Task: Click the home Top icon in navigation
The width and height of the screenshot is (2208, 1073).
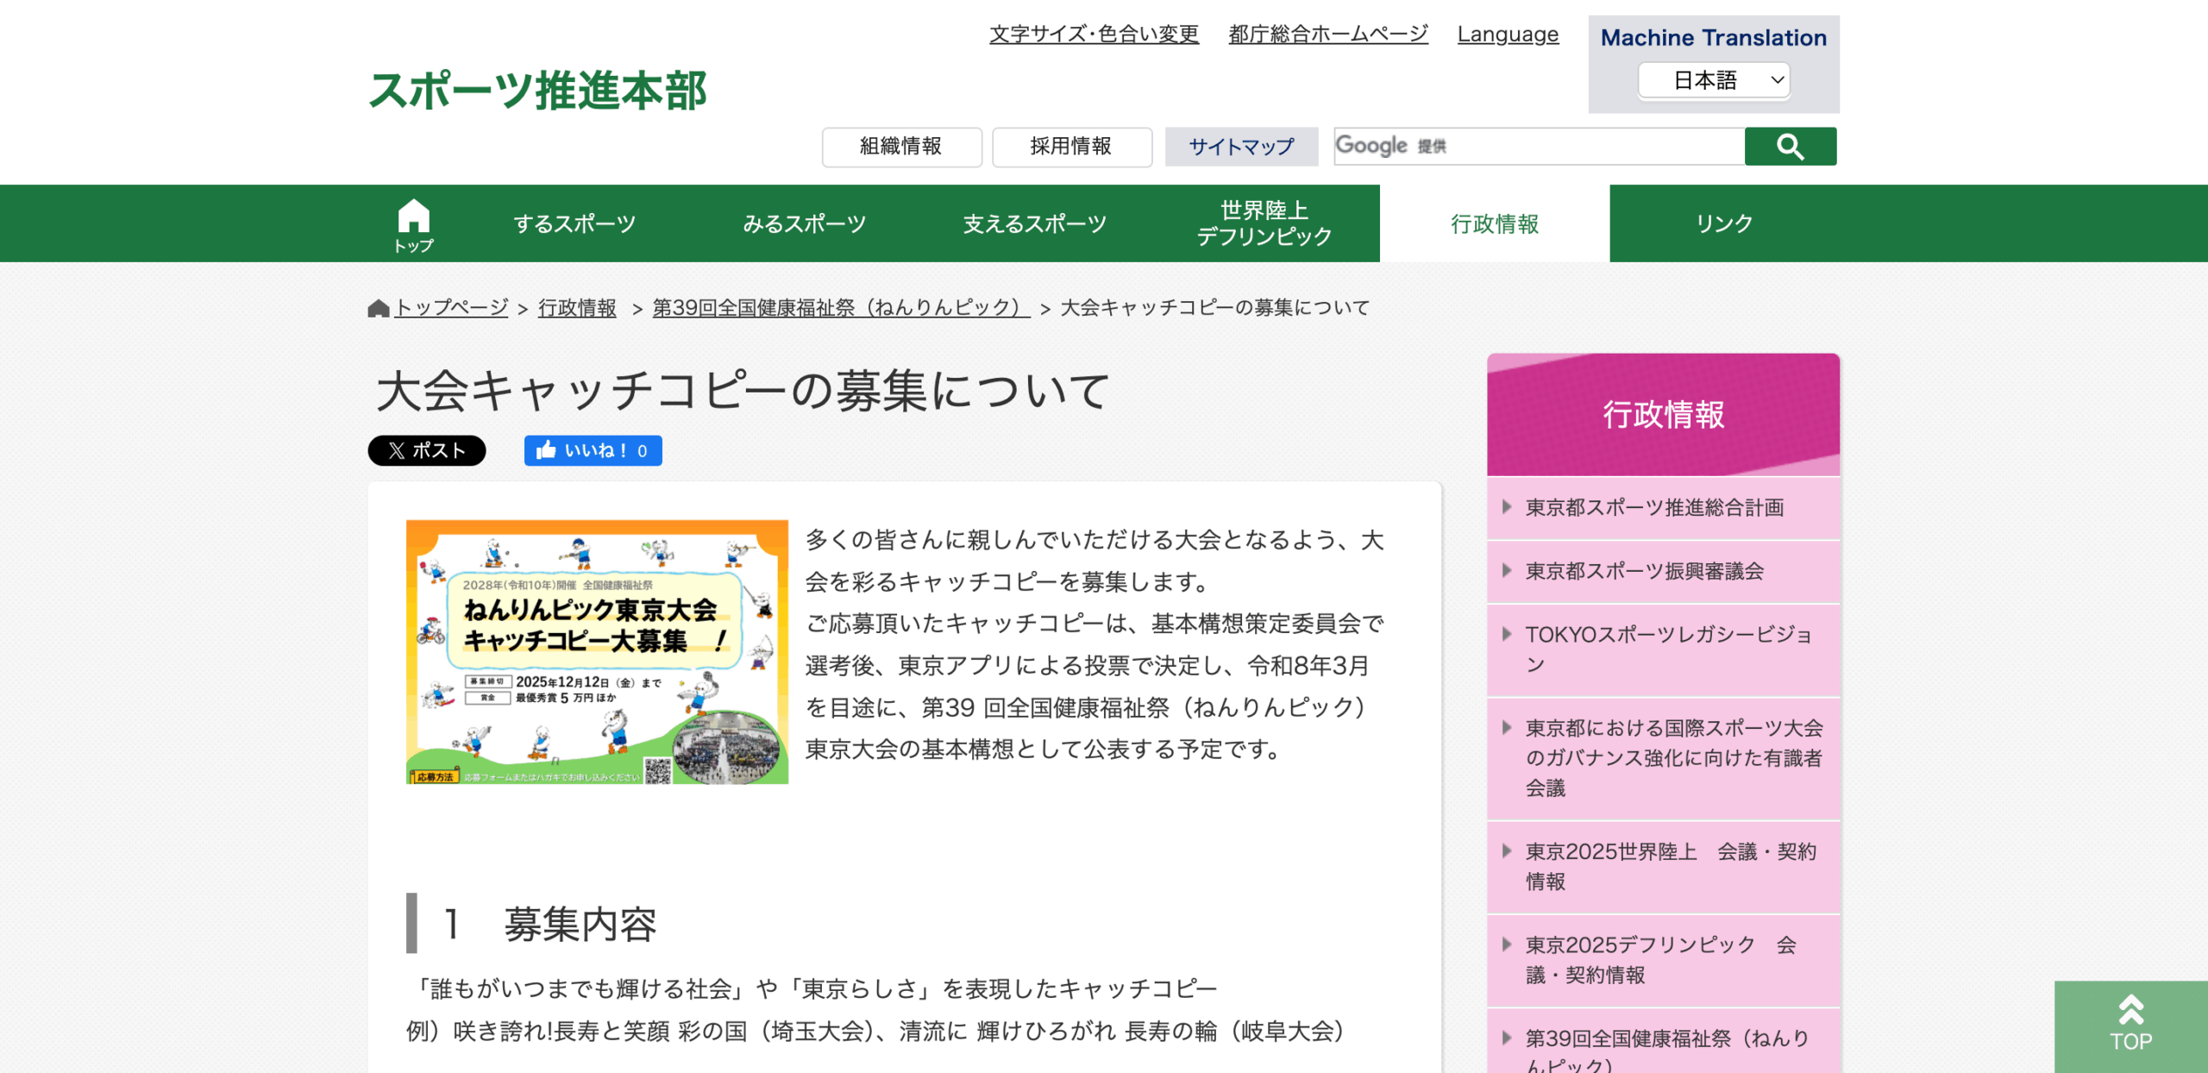Action: click(x=413, y=224)
